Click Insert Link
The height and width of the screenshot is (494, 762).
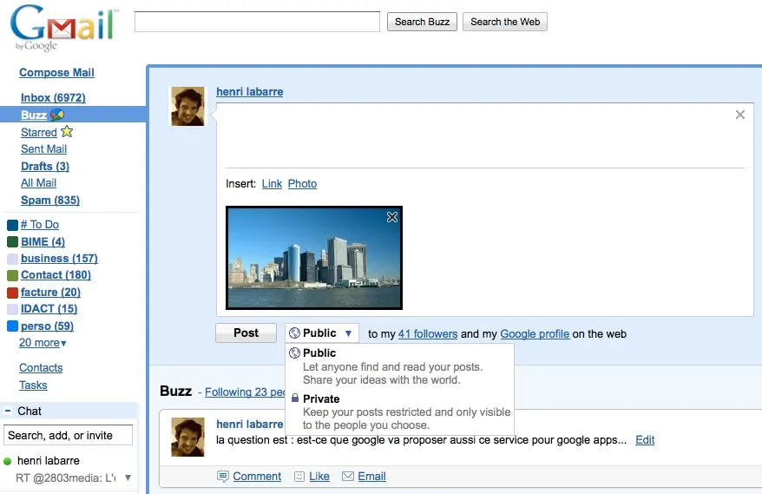point(272,184)
